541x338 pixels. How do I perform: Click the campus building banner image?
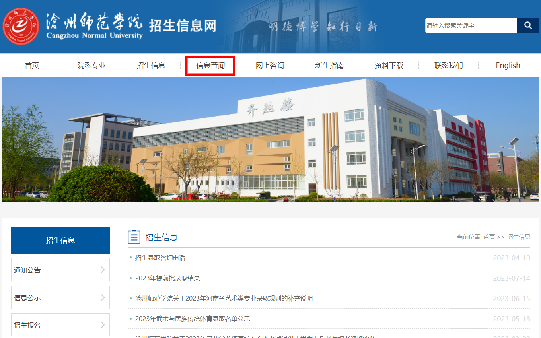(270, 140)
